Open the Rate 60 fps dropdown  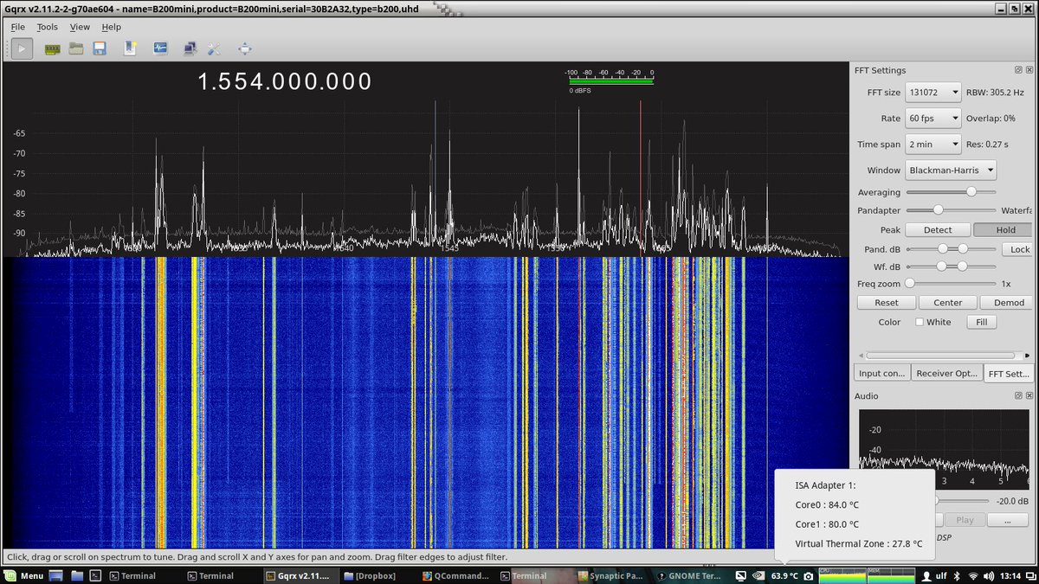(933, 119)
